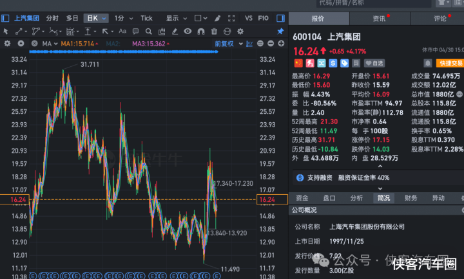Switch to the 多日 chart view

(x=72, y=18)
